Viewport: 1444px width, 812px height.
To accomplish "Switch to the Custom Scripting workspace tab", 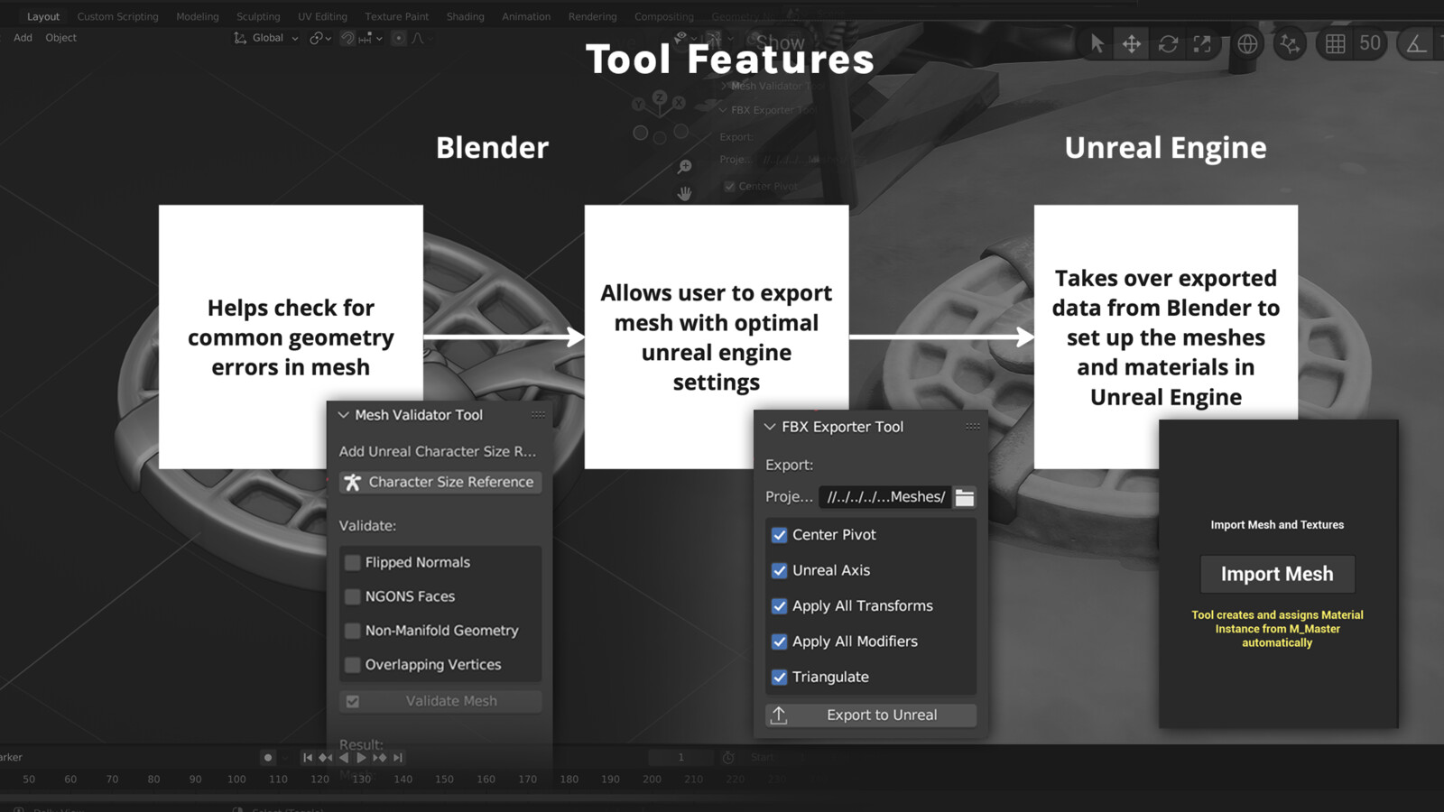I will [117, 16].
